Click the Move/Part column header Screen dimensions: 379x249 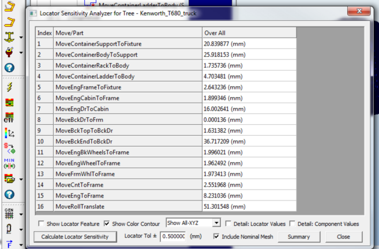coord(127,32)
